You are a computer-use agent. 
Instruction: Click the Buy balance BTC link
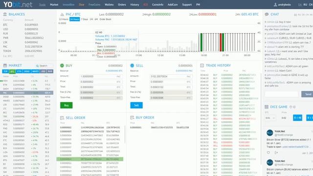click(x=114, y=71)
